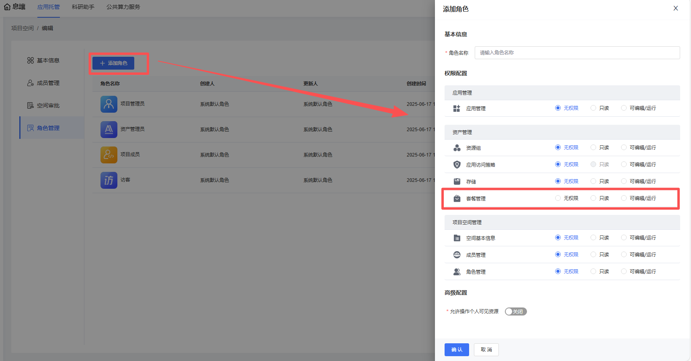Image resolution: width=691 pixels, height=361 pixels.
Task: Click the 基本信息 grid icon in sidebar
Action: 31,60
